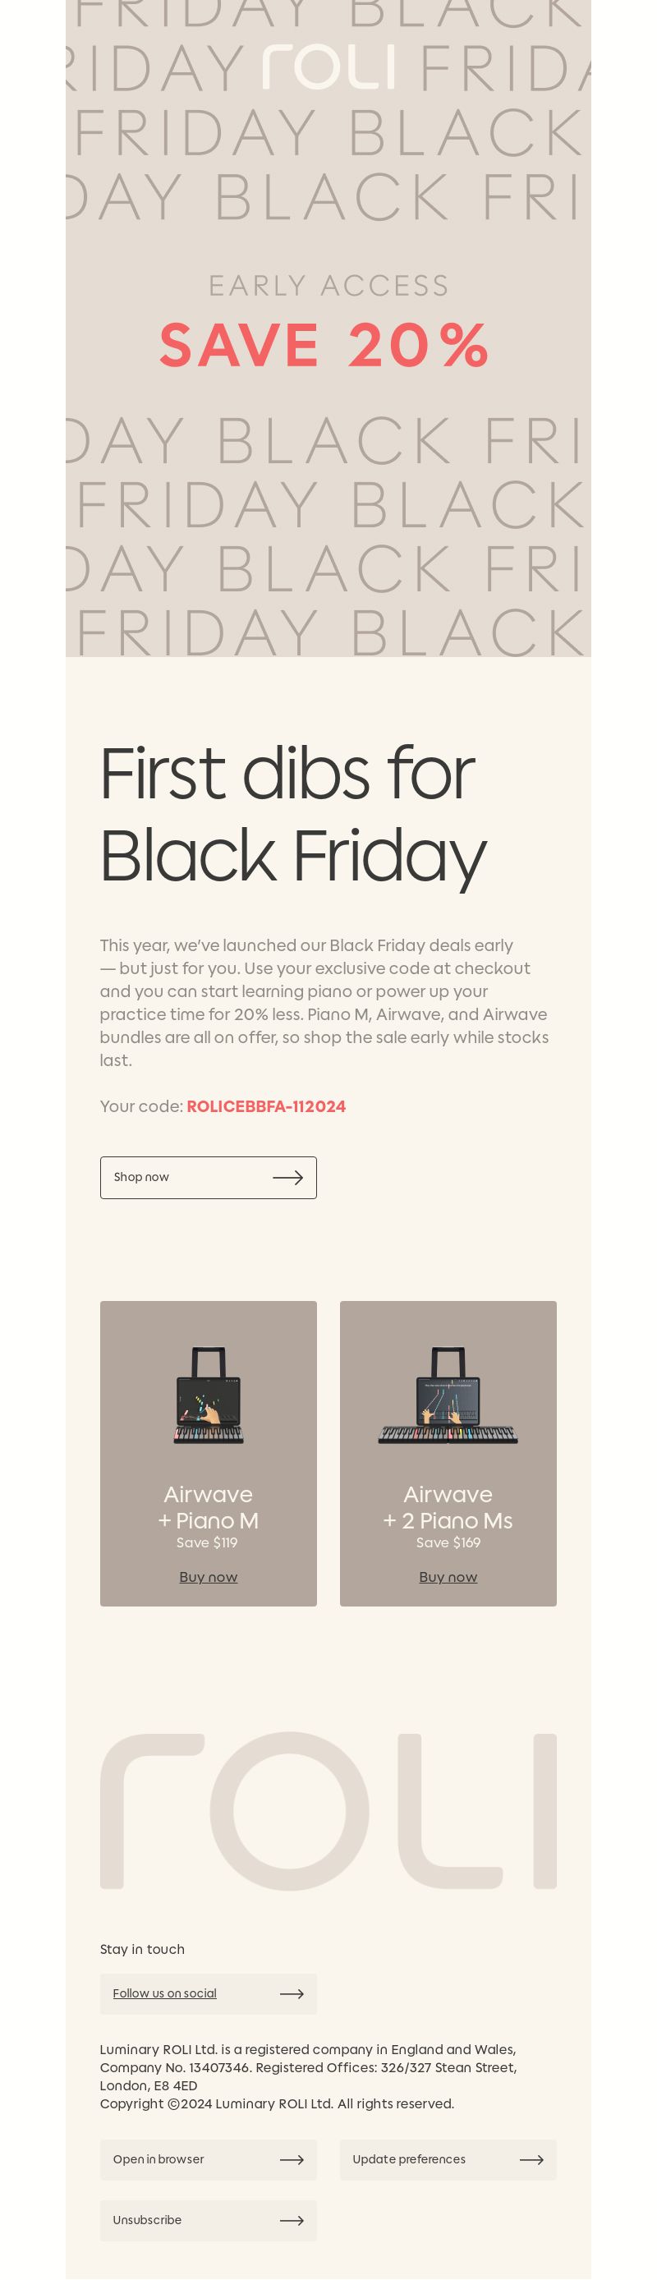Click the Airwave + Piano M title text

[x=208, y=1507]
